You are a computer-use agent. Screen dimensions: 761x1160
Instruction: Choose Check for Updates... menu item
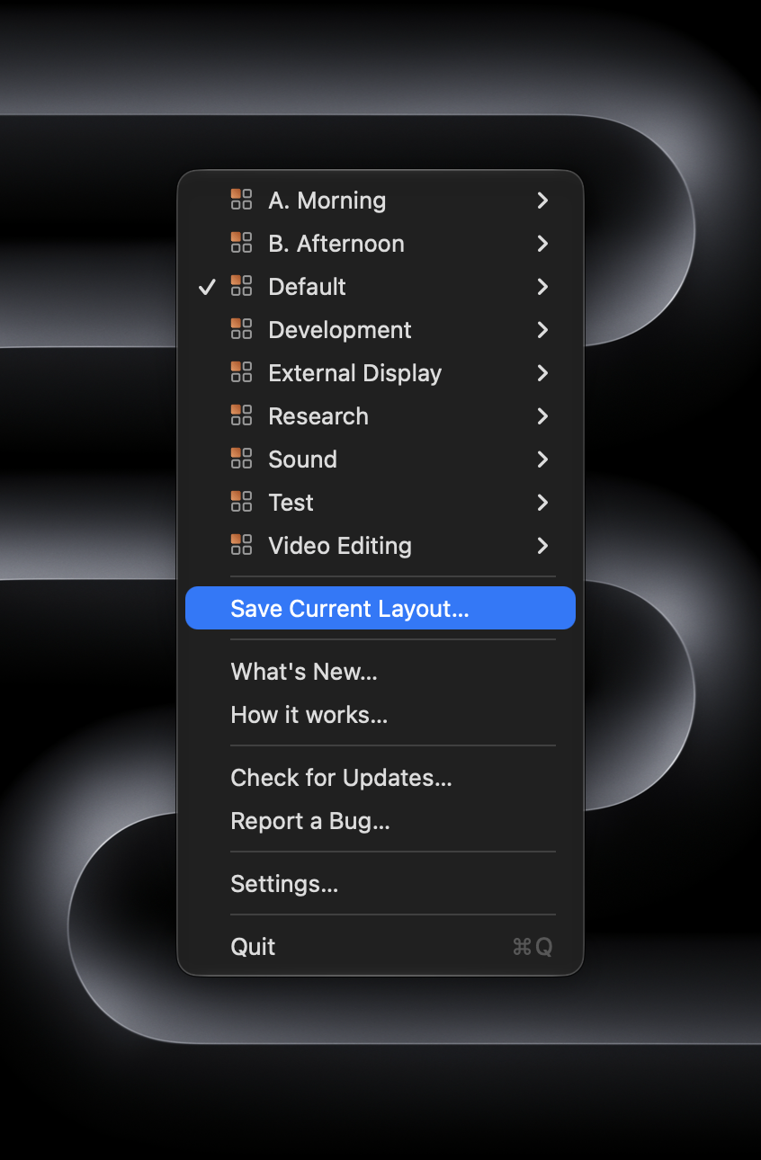[380, 777]
